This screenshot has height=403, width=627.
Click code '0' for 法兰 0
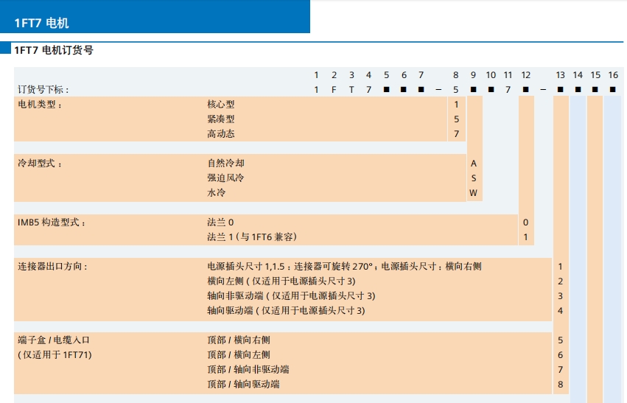tap(525, 222)
